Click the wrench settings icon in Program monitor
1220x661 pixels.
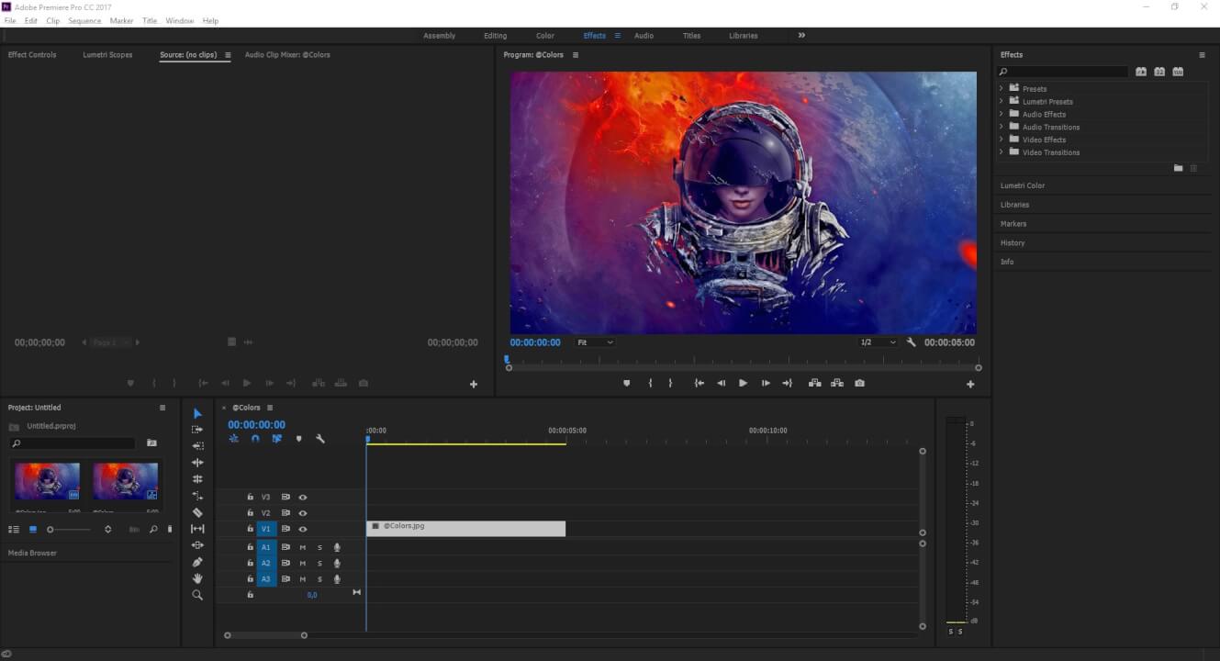tap(912, 342)
